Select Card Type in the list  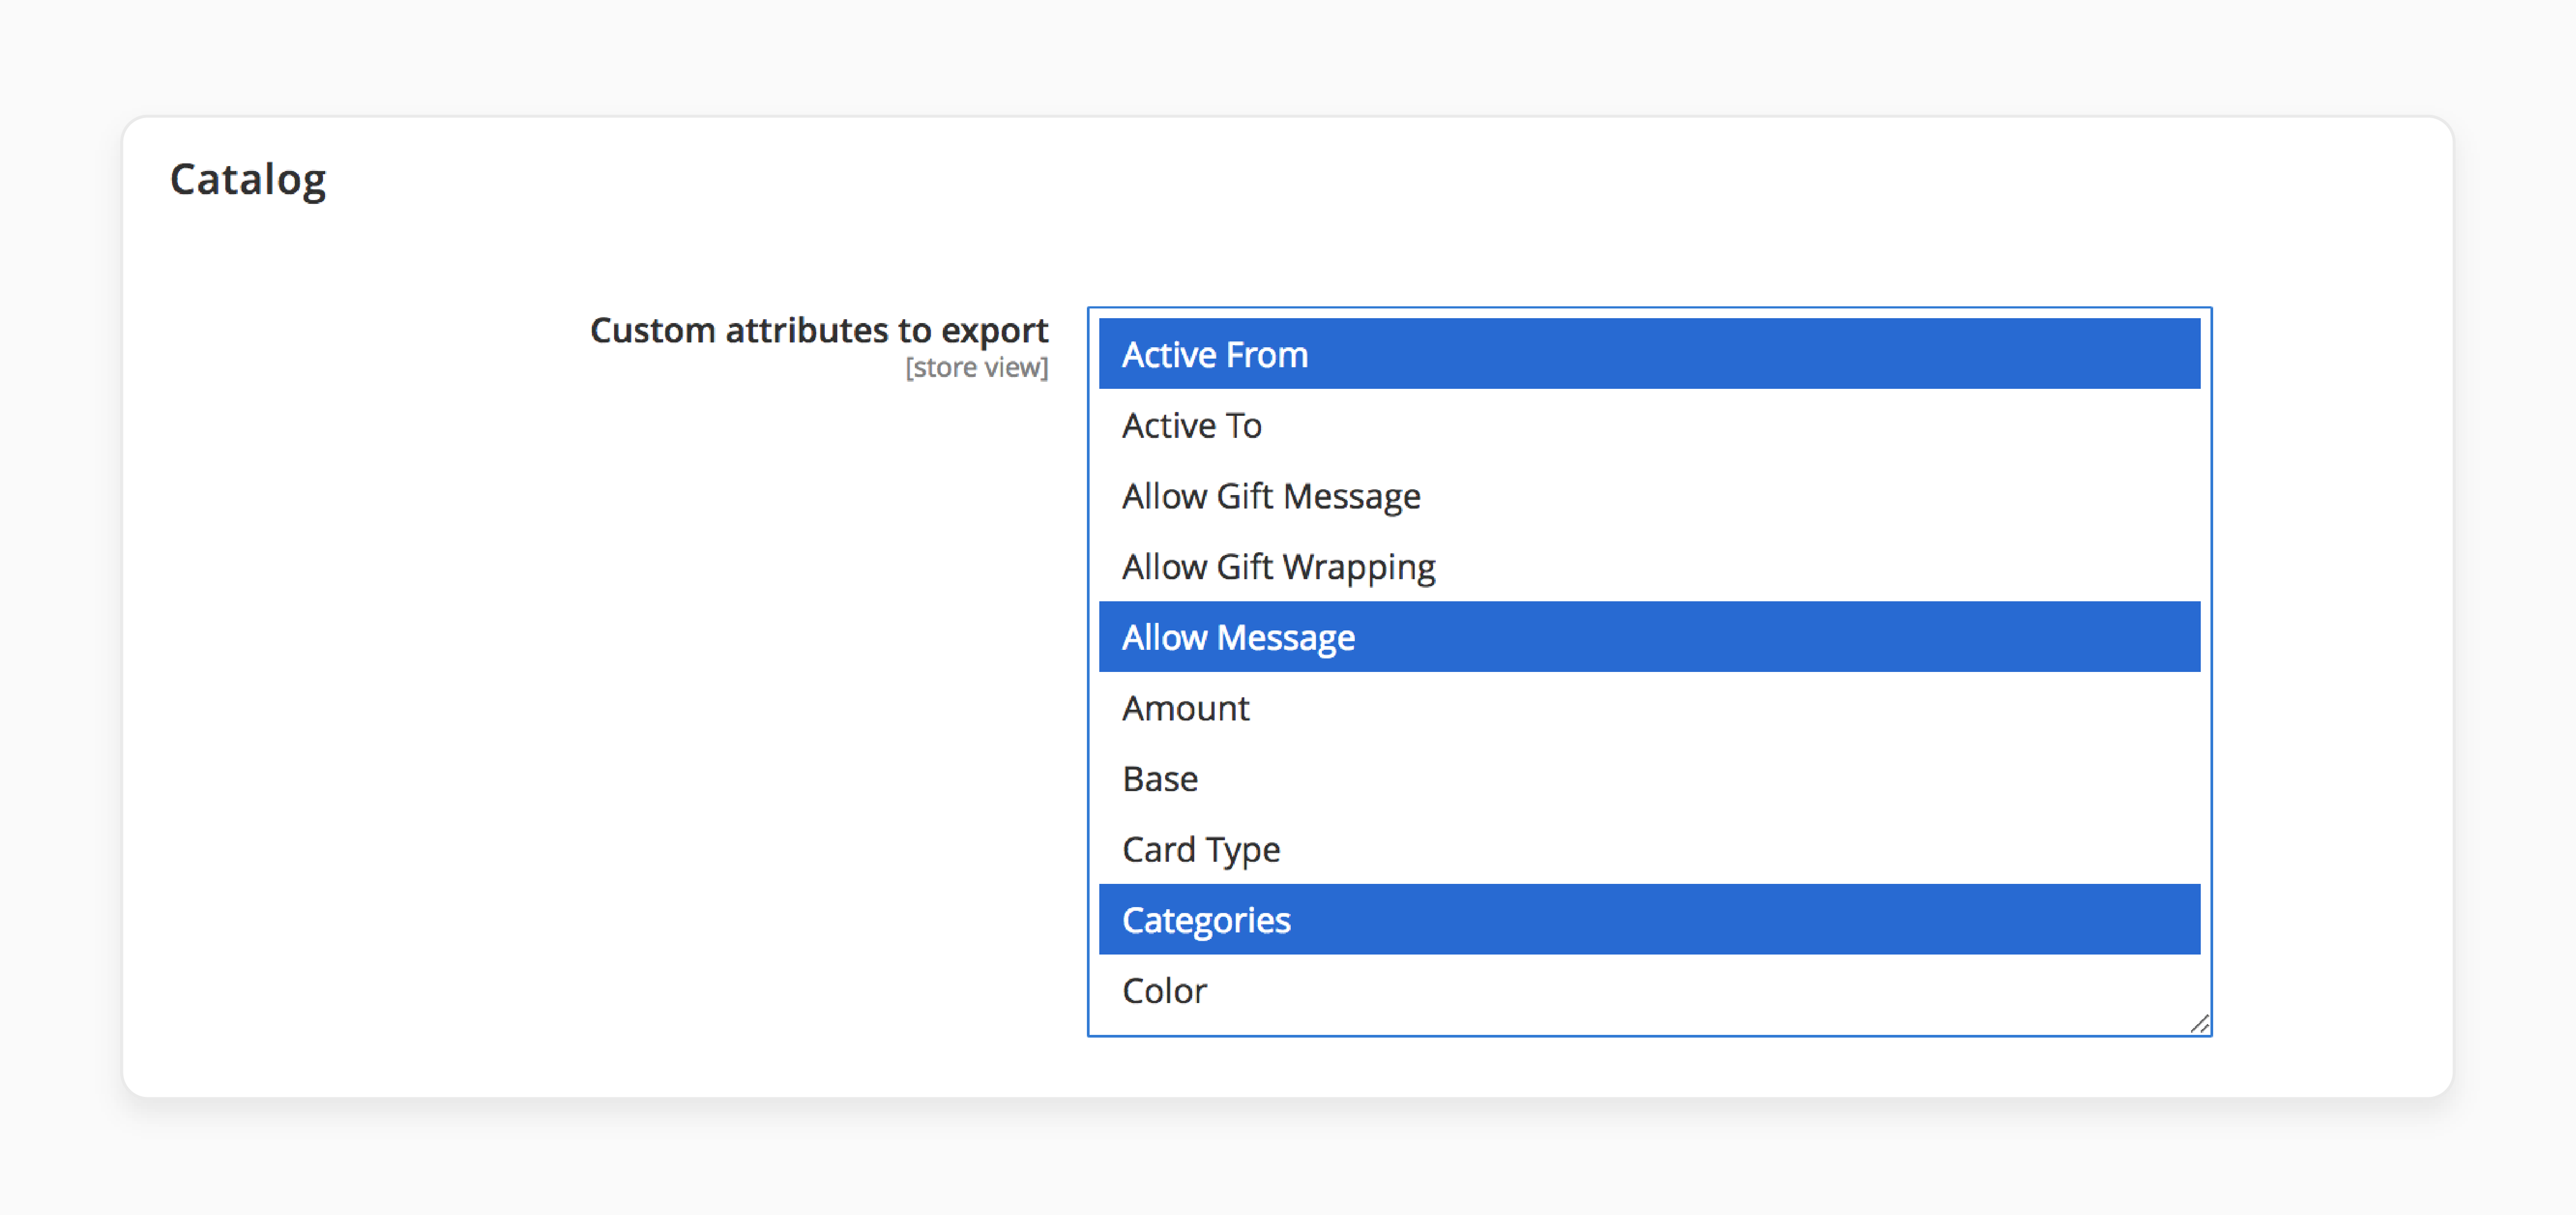pyautogui.click(x=1649, y=849)
